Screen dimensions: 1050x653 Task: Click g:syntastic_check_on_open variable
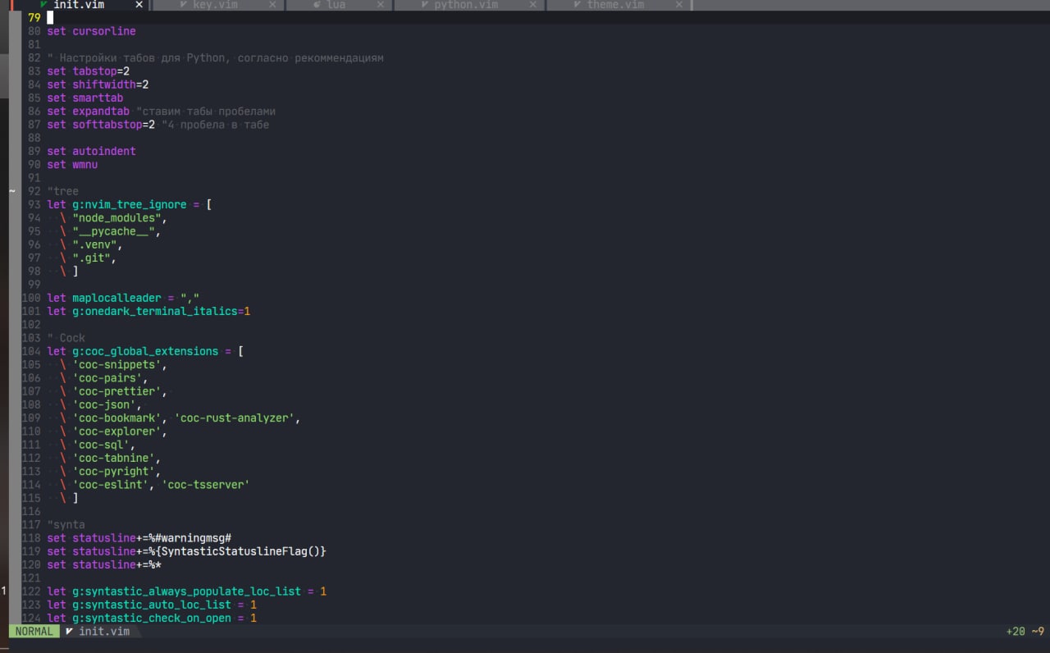[x=152, y=618]
